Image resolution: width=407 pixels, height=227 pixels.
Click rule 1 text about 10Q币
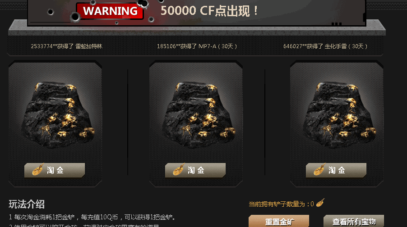[x=92, y=217]
